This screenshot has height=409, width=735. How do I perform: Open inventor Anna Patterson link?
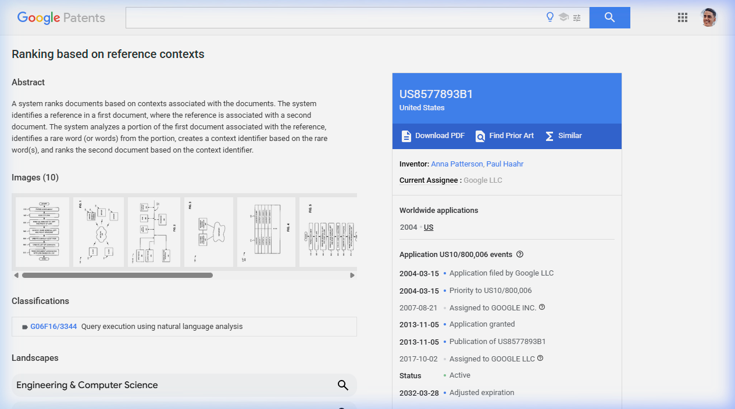point(457,164)
